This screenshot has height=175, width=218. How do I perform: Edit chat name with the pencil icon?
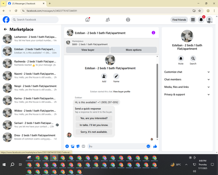[116, 76]
